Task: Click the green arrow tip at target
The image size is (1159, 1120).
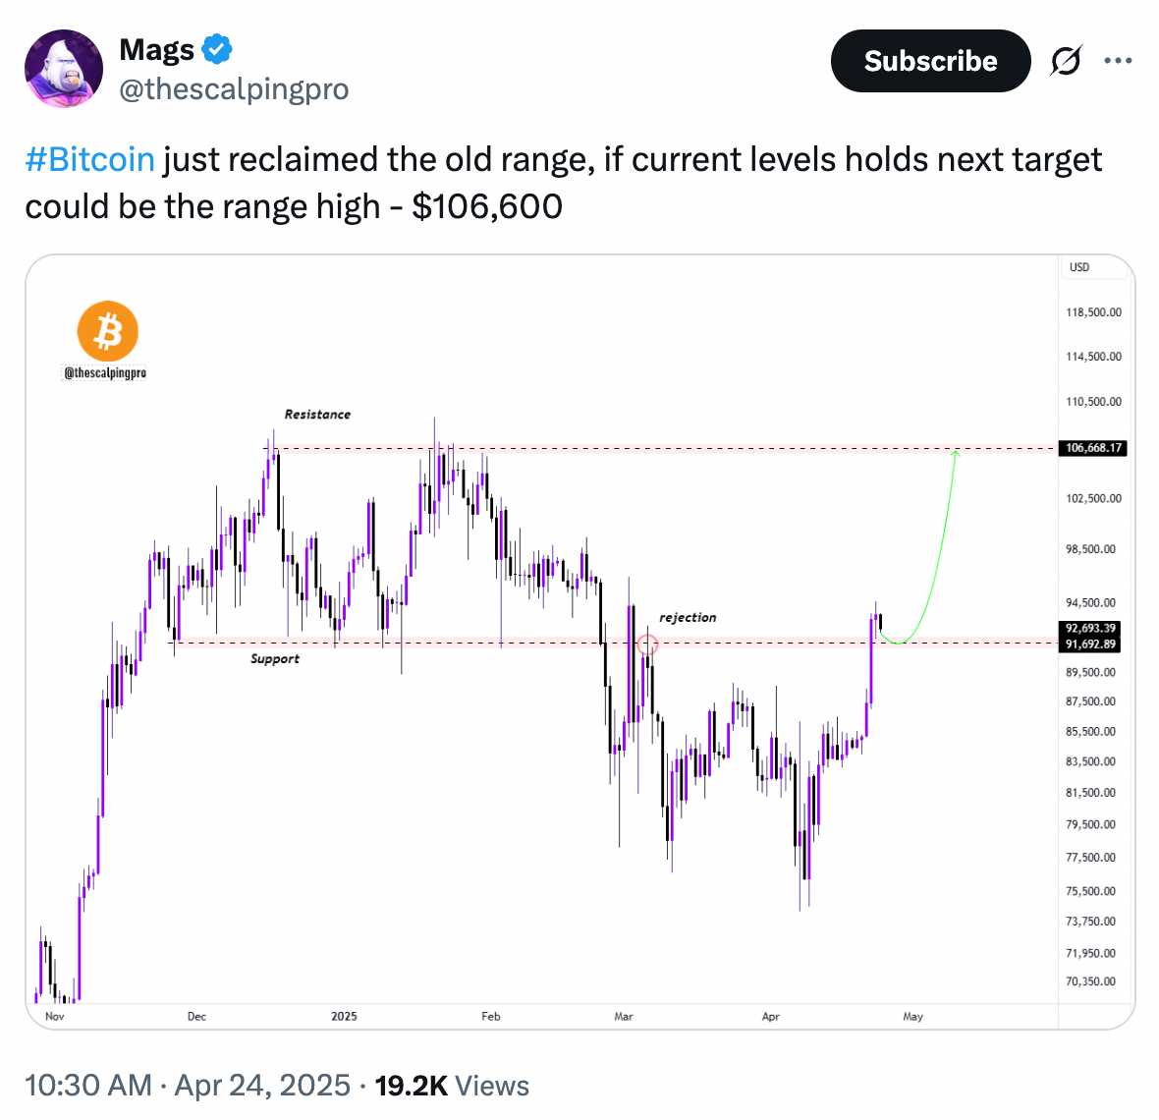Action: click(956, 453)
